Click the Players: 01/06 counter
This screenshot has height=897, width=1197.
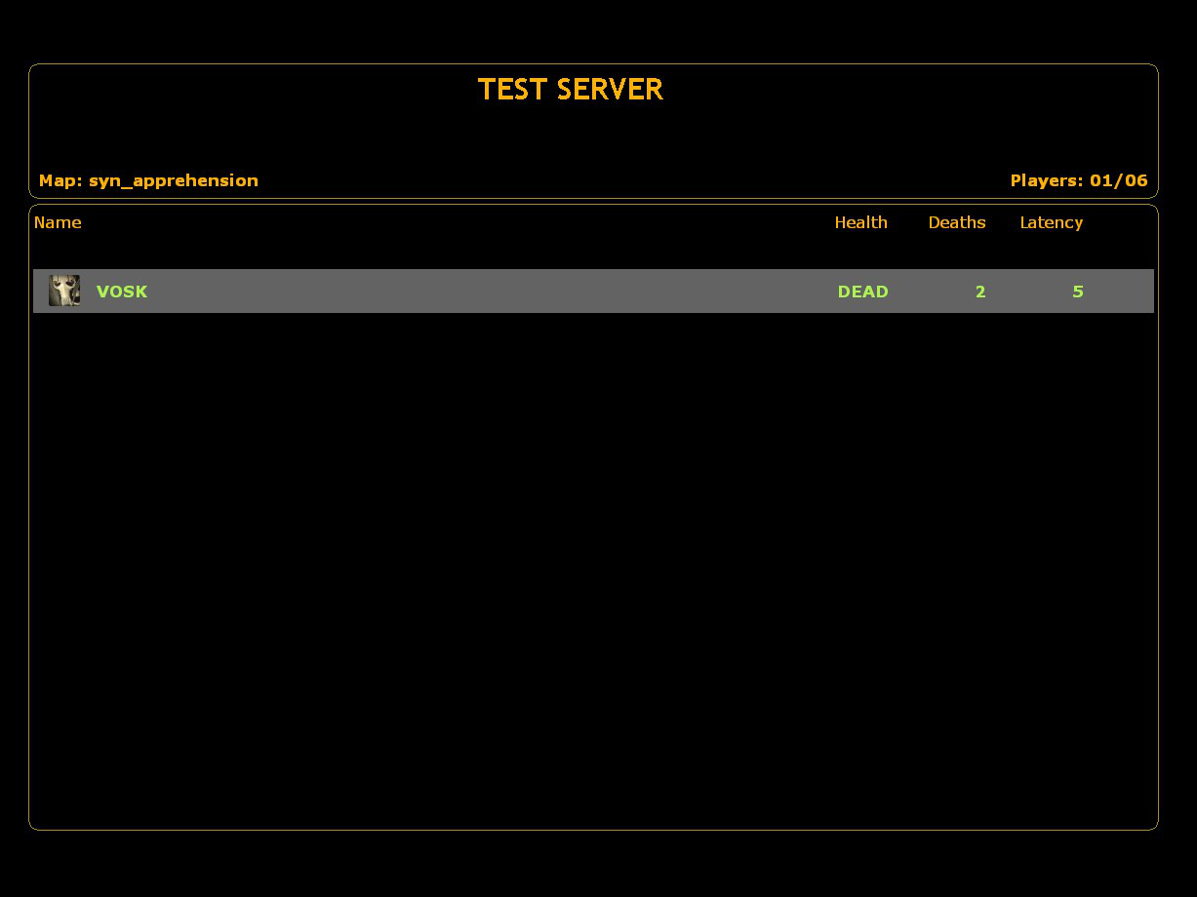(x=1079, y=180)
